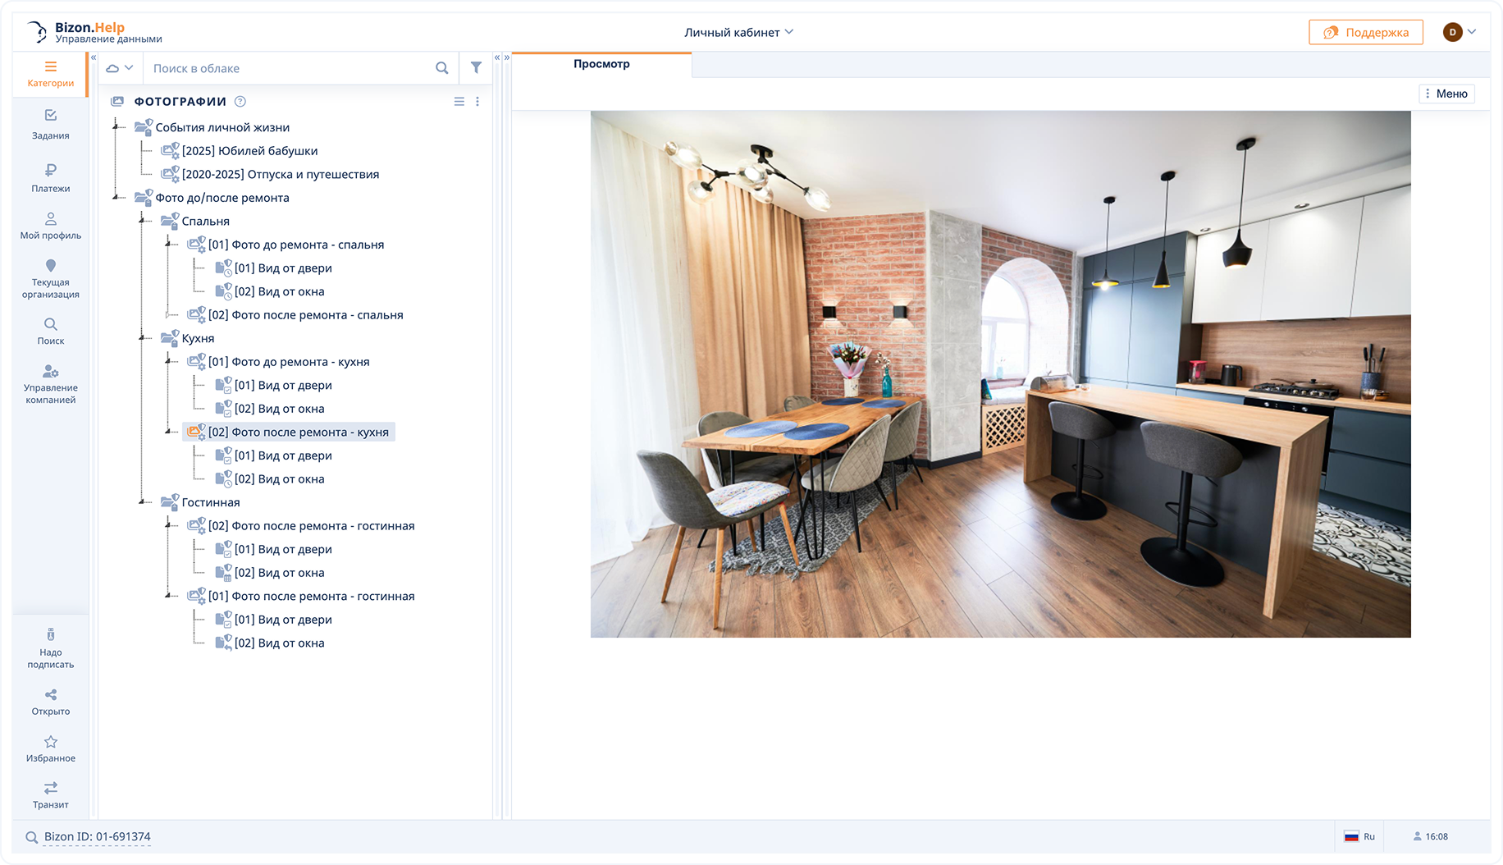Open the Транзит sidebar section

pyautogui.click(x=50, y=794)
